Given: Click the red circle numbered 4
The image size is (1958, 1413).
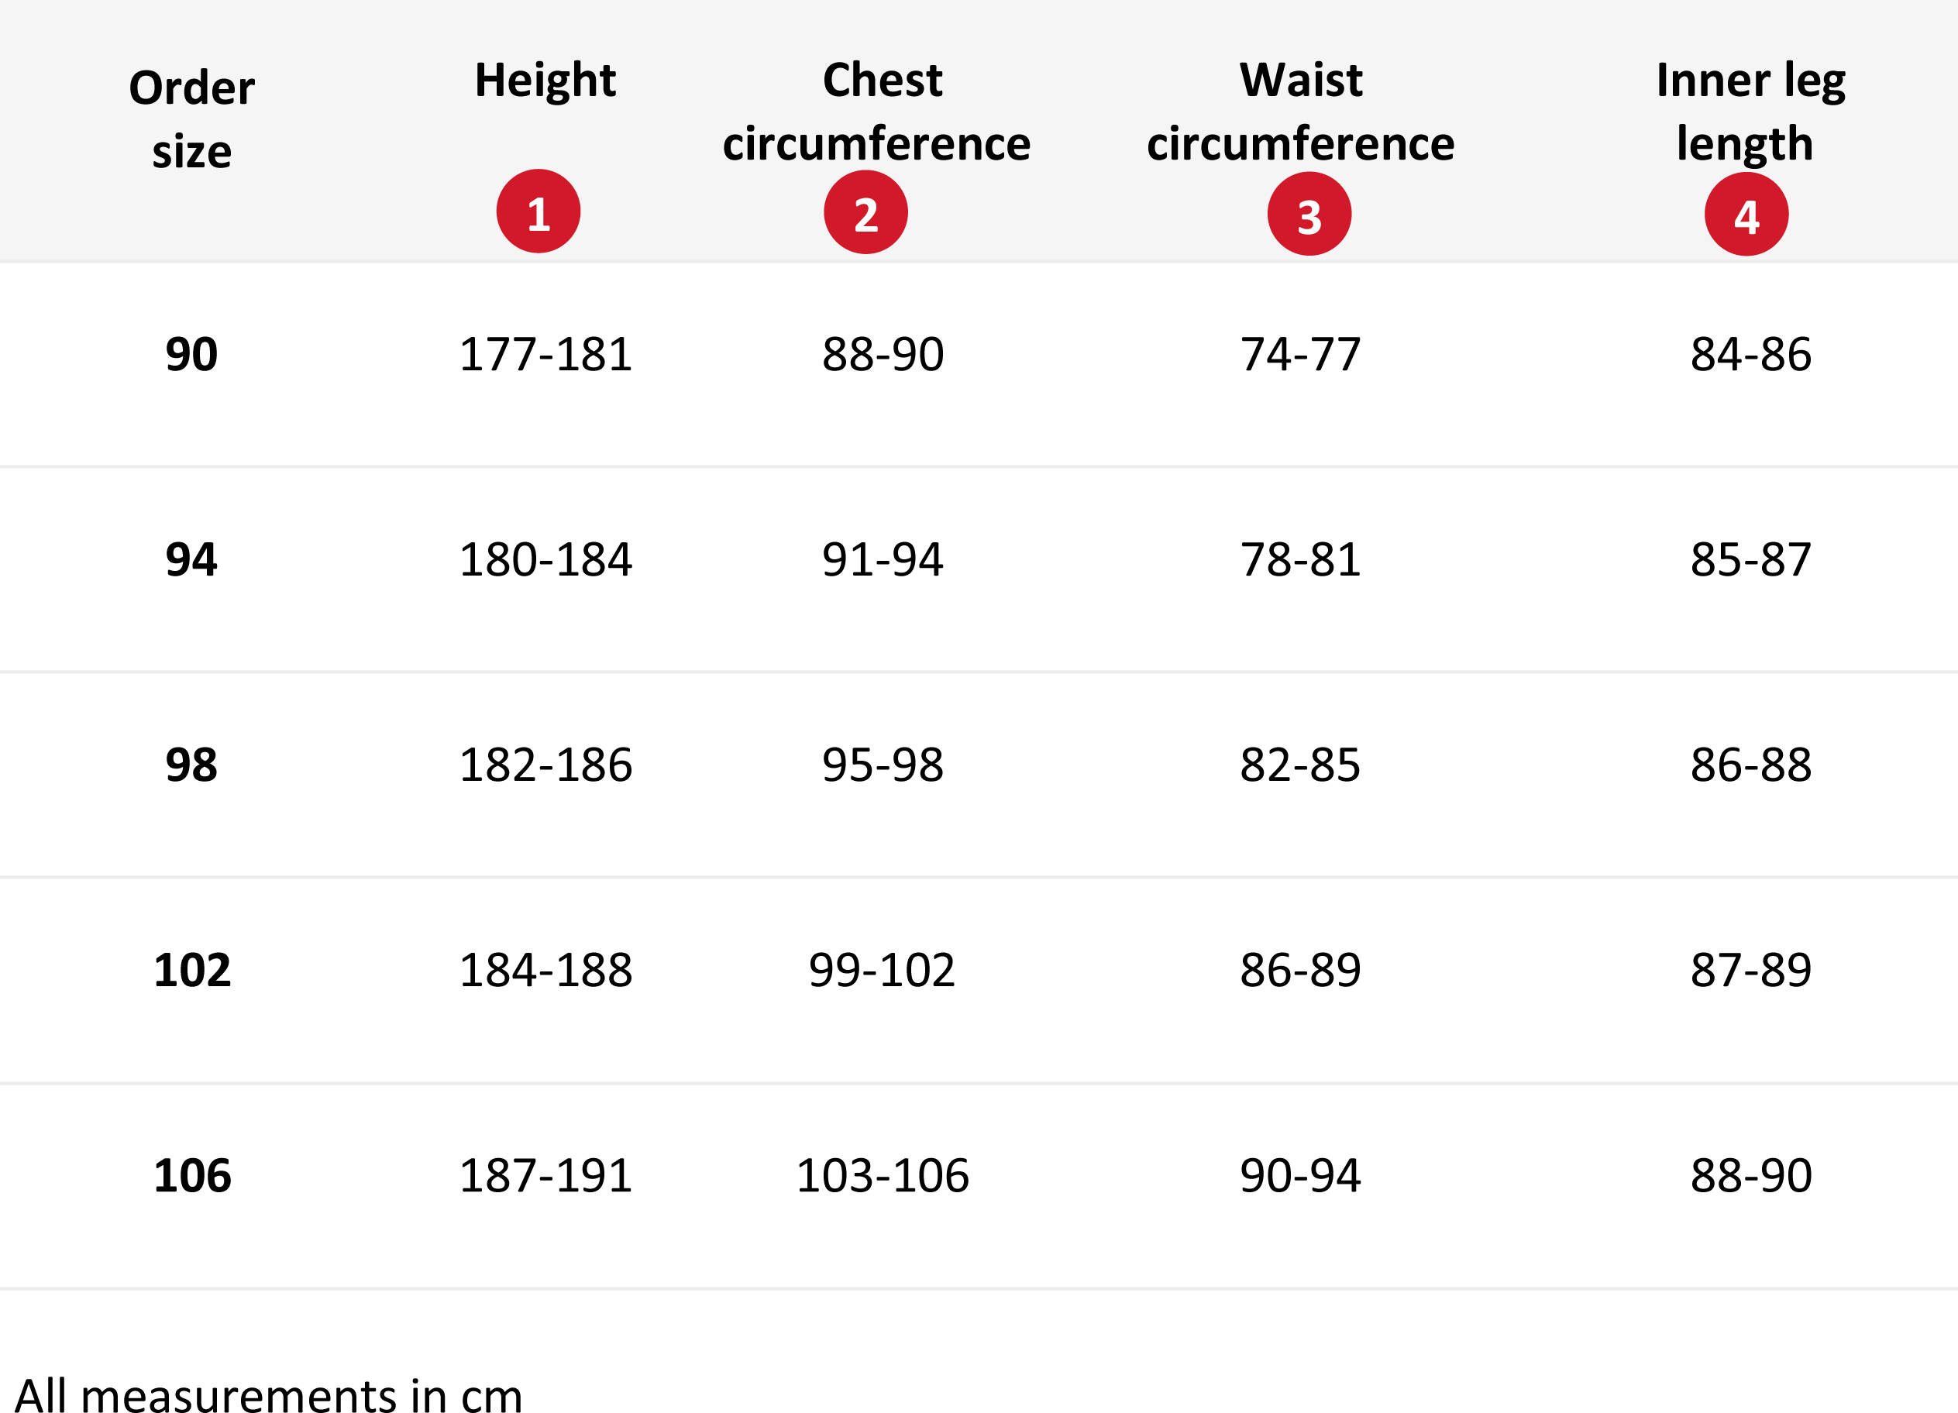Looking at the screenshot, I should tap(1746, 213).
